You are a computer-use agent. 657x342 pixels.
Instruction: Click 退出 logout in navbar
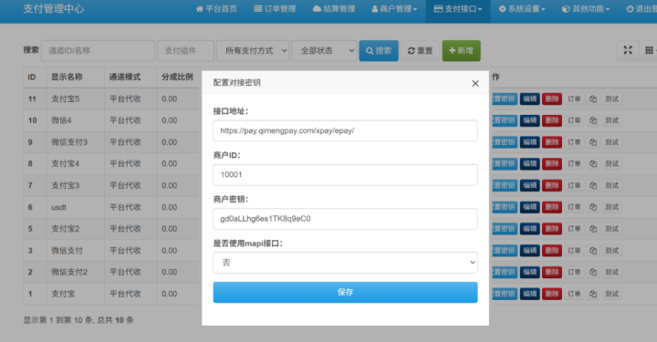tap(641, 9)
